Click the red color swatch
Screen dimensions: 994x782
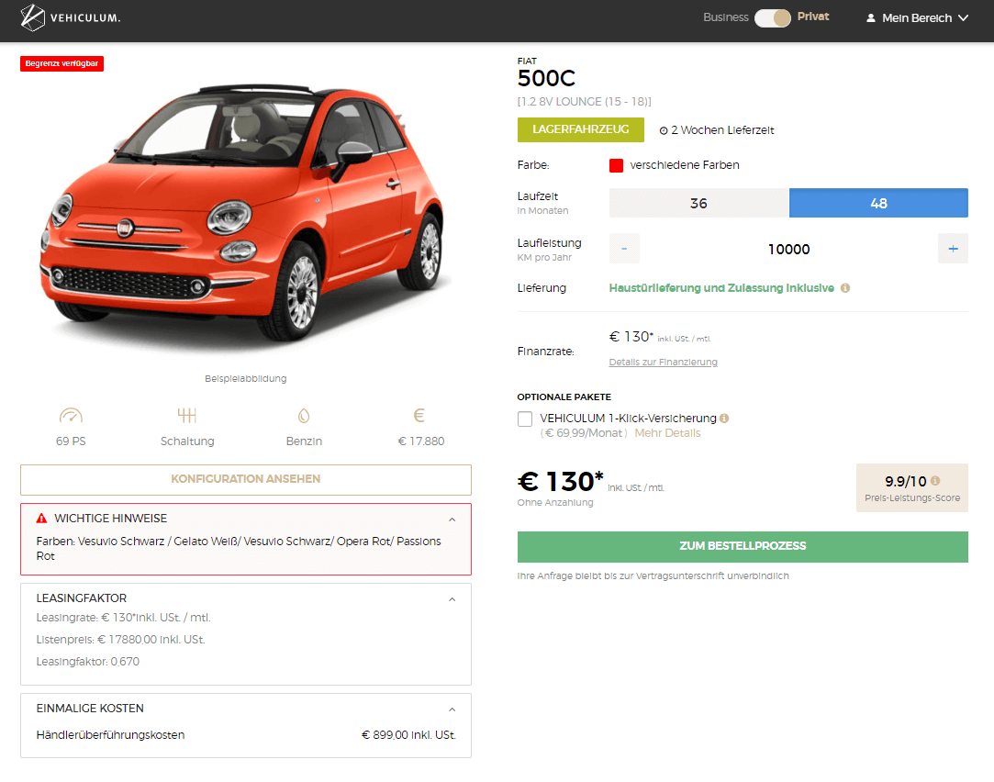616,165
